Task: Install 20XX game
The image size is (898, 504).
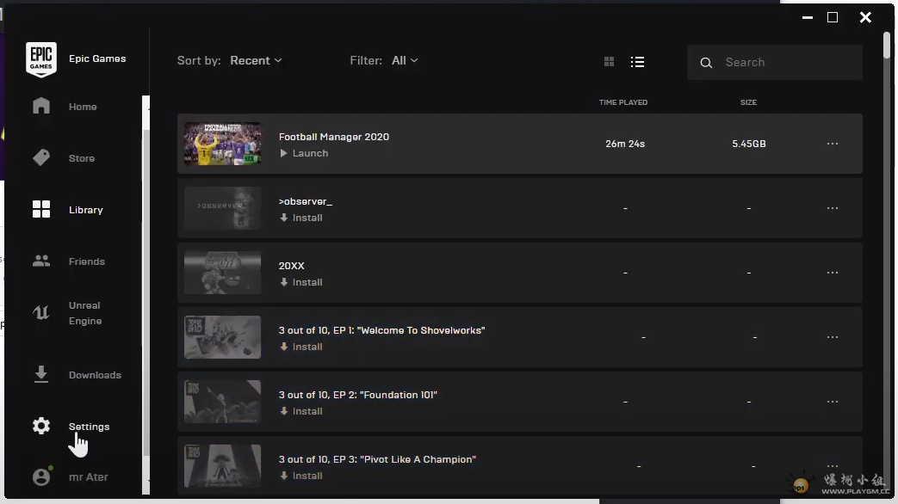Action: click(301, 283)
